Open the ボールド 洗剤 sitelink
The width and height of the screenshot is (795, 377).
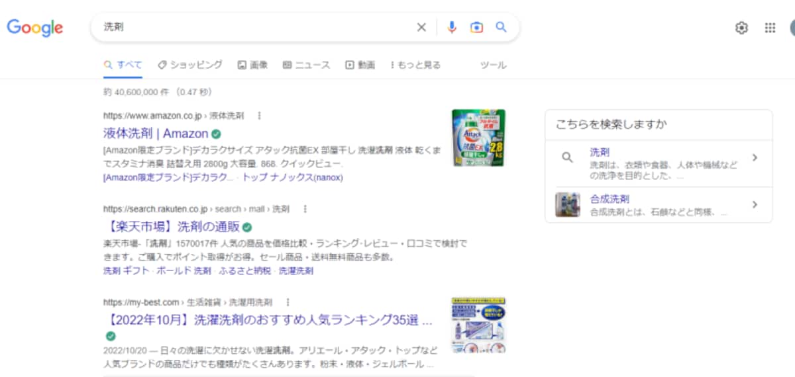(x=184, y=271)
